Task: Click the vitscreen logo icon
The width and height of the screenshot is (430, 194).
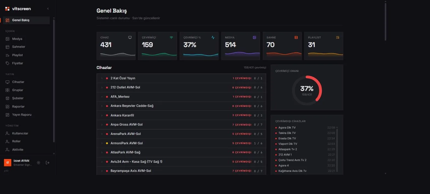Action: click(x=7, y=9)
